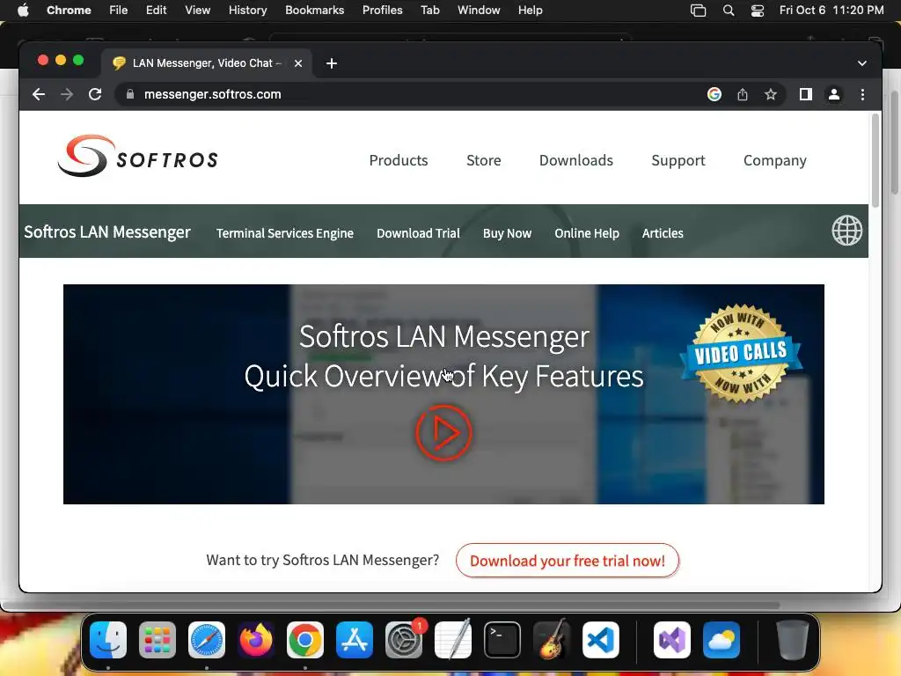Click the address bar URL
901x676 pixels.
[213, 94]
